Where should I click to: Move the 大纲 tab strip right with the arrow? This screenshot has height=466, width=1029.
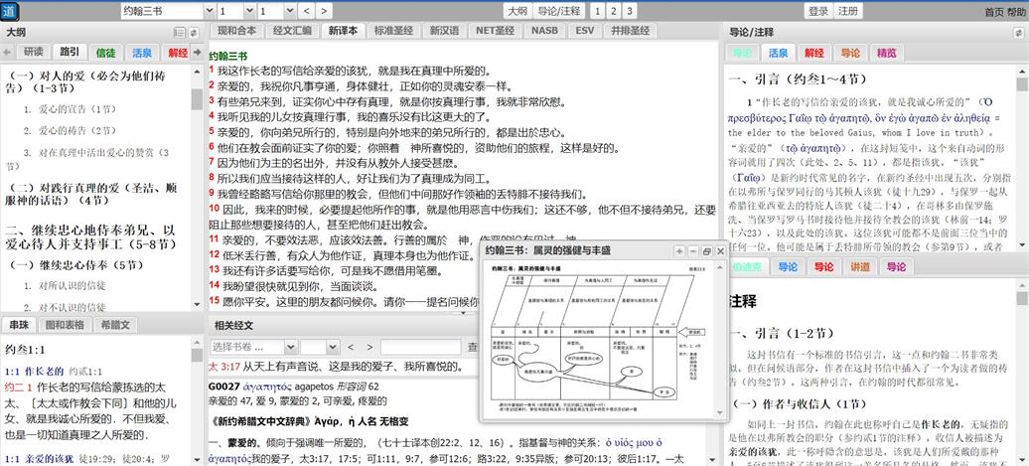(x=197, y=53)
